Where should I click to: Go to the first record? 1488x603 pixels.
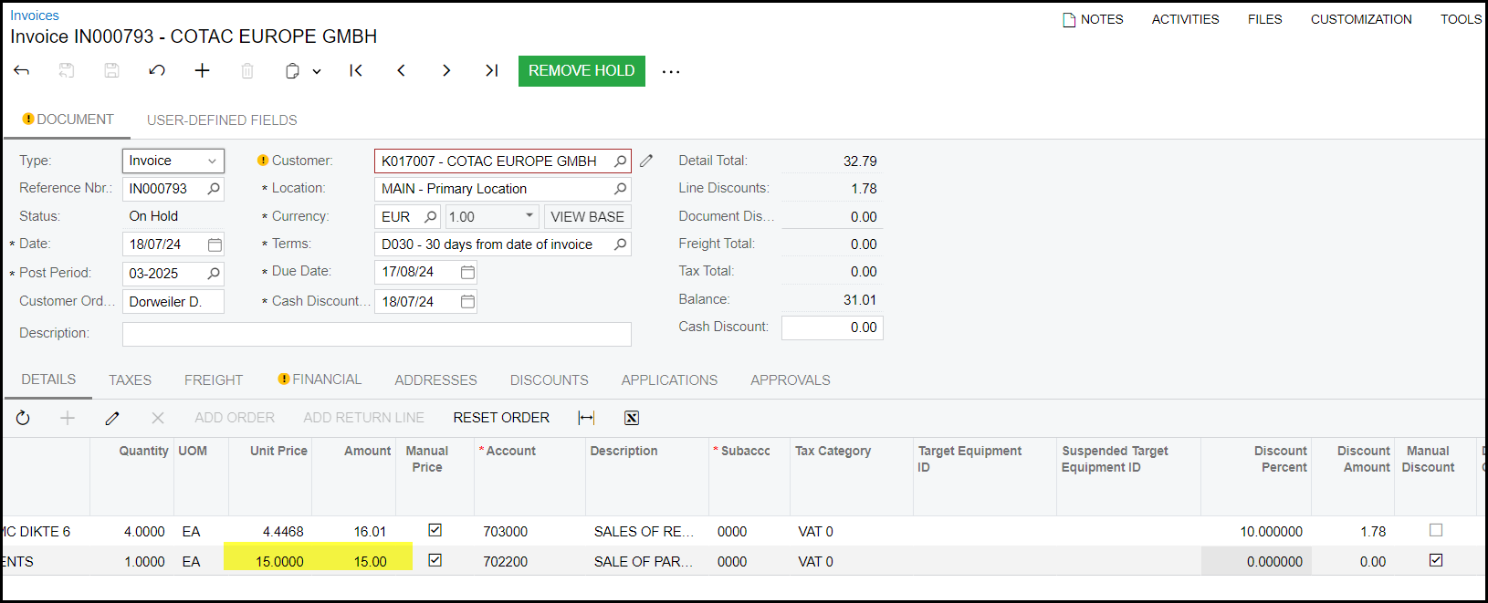pyautogui.click(x=356, y=71)
